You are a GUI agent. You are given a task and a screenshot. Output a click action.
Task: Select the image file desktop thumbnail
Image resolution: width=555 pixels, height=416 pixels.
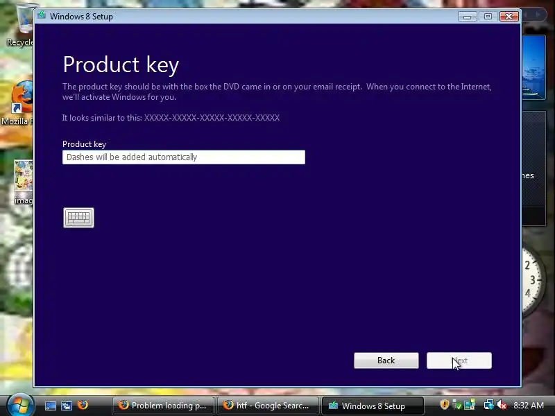click(23, 182)
